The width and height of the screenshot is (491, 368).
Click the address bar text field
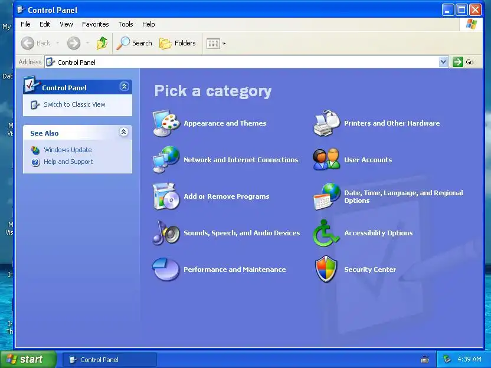(x=242, y=62)
